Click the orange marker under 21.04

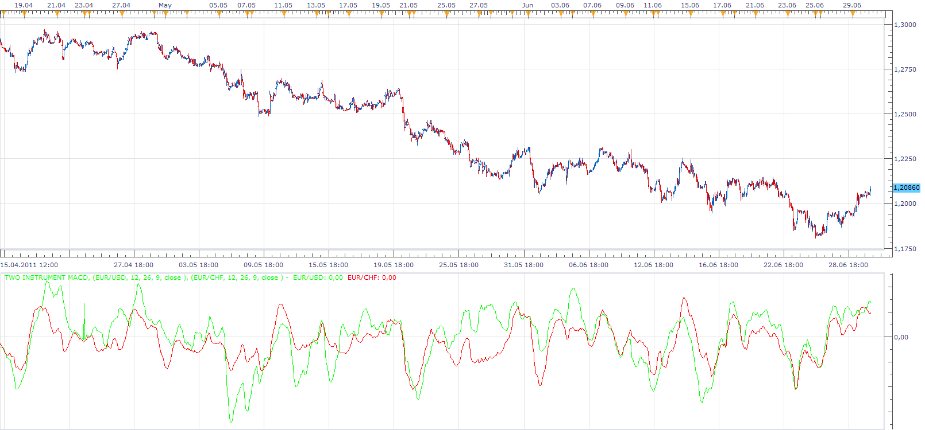pyautogui.click(x=56, y=14)
